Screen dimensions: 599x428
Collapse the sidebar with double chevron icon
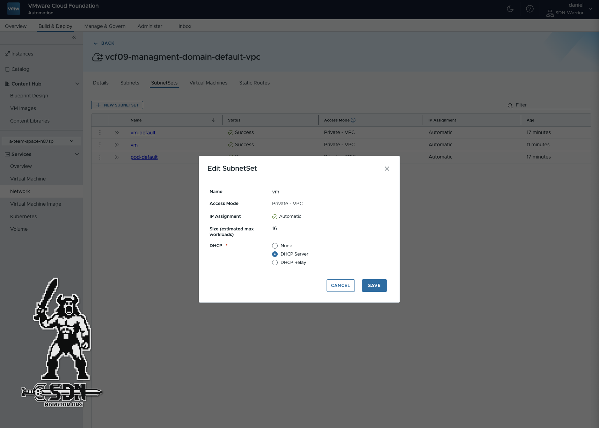[74, 37]
